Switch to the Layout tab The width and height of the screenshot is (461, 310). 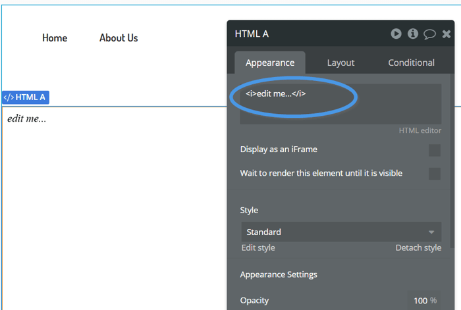[340, 63]
